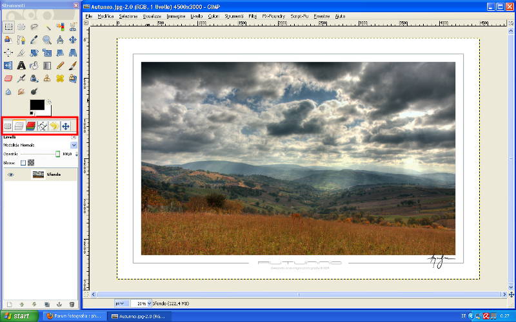This screenshot has width=516, height=322.
Task: Select the Clone stamp tool
Action: (x=47, y=78)
